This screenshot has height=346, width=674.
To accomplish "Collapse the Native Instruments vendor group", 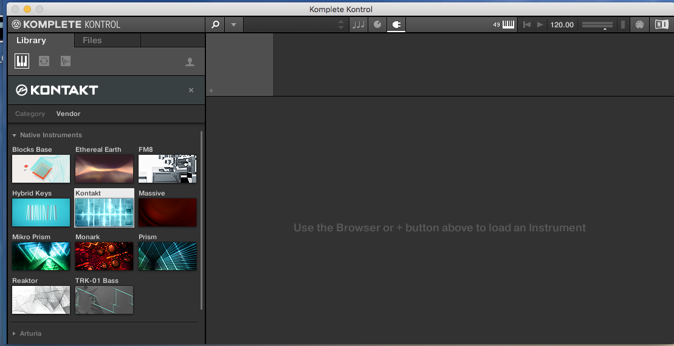I will 14,135.
